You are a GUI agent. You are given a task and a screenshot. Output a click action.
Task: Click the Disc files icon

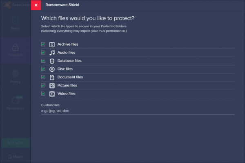(52, 69)
